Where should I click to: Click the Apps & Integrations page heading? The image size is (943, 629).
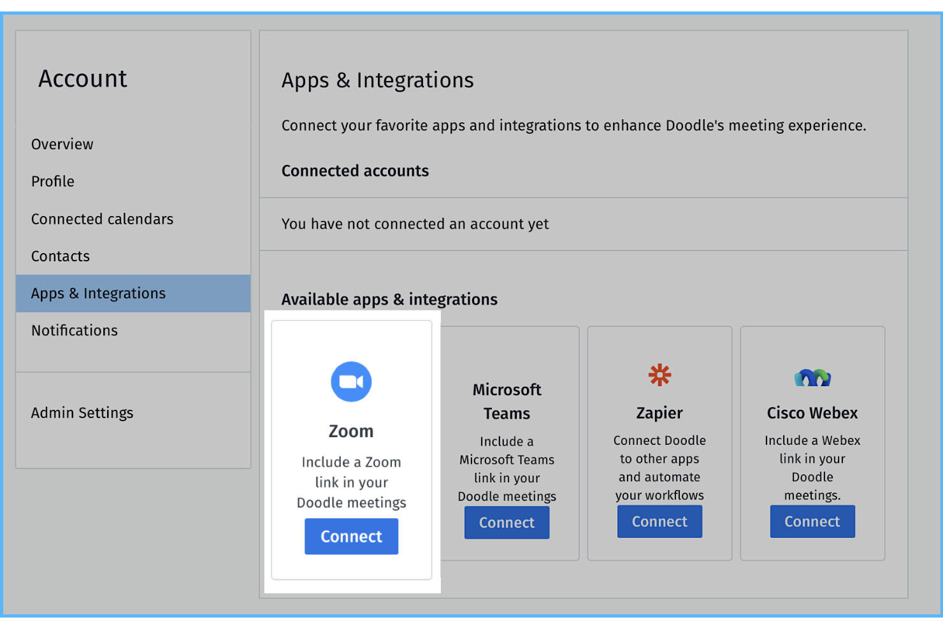click(378, 80)
